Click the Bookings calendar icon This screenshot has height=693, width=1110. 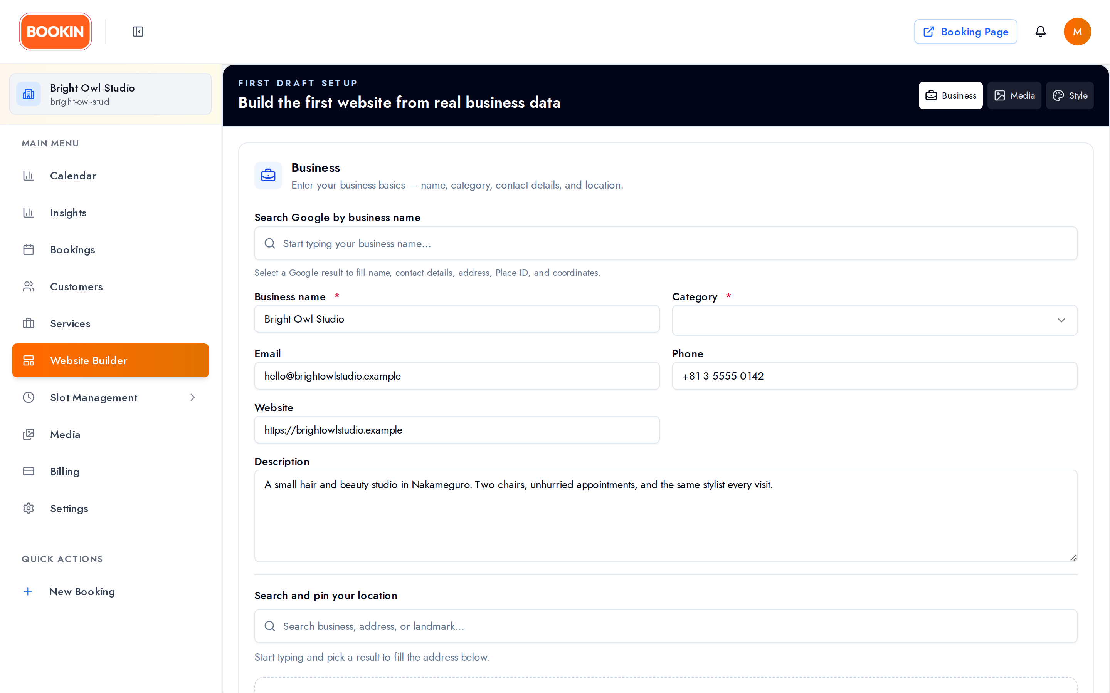click(x=29, y=250)
